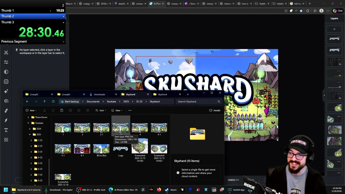Open Firefox from the taskbar

click(159, 190)
